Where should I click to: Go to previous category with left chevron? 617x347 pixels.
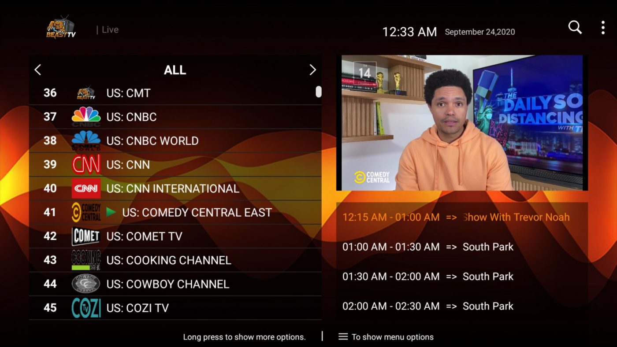(38, 70)
